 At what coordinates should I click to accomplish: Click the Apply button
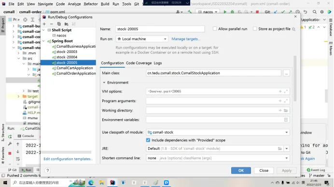click(287, 171)
